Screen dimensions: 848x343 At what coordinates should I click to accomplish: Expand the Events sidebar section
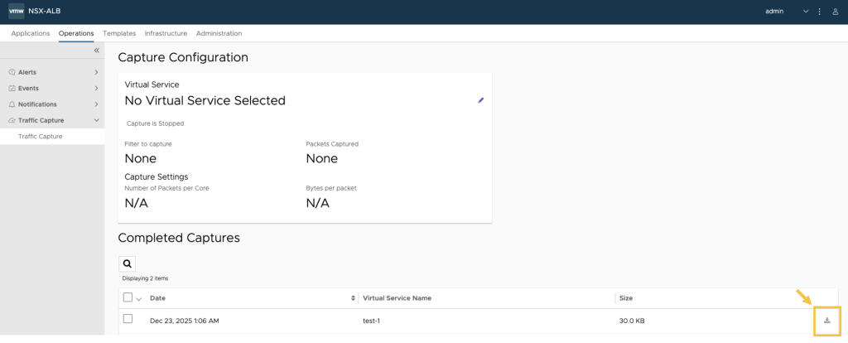(x=96, y=88)
